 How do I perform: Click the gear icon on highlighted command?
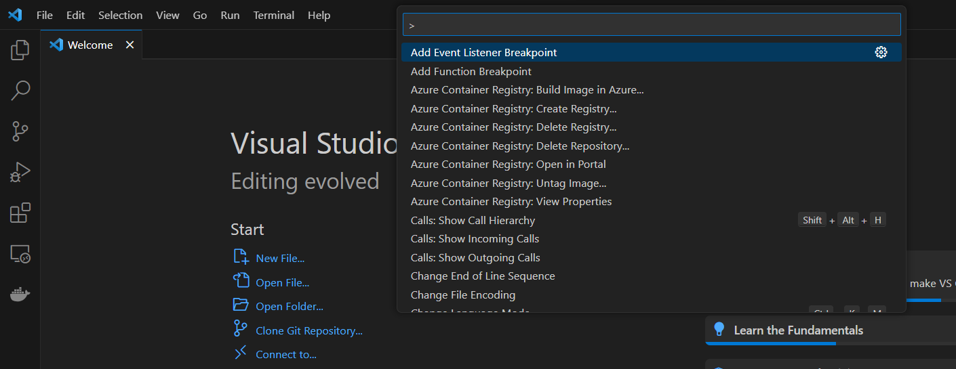pos(881,52)
